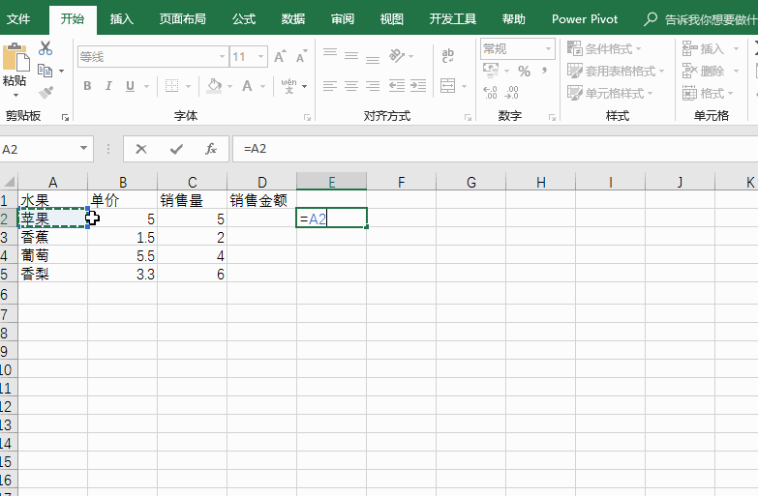The image size is (758, 496).
Task: Open the font size dropdown
Action: (260, 56)
